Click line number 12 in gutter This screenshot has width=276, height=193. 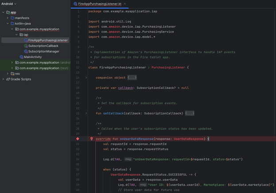(x=78, y=67)
